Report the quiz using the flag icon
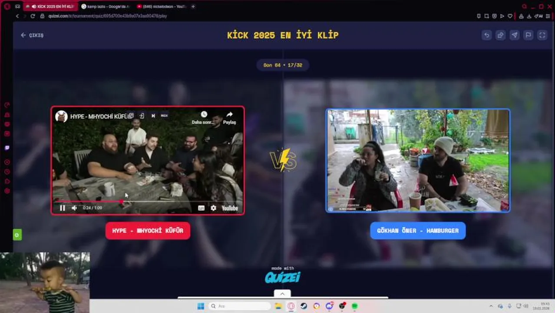555x313 pixels. coord(528,35)
